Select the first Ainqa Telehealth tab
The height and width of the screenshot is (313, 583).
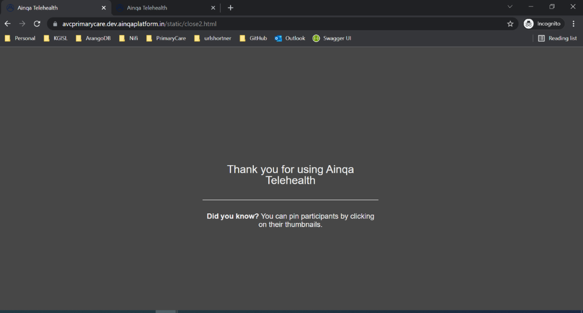pyautogui.click(x=56, y=8)
